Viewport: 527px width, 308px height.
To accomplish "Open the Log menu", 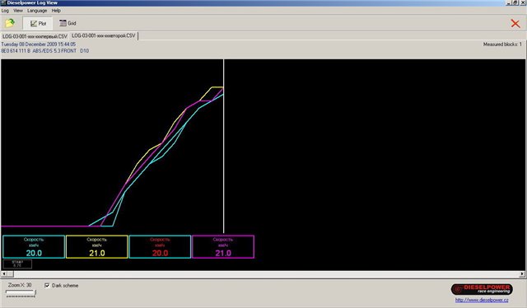I will tap(5, 11).
